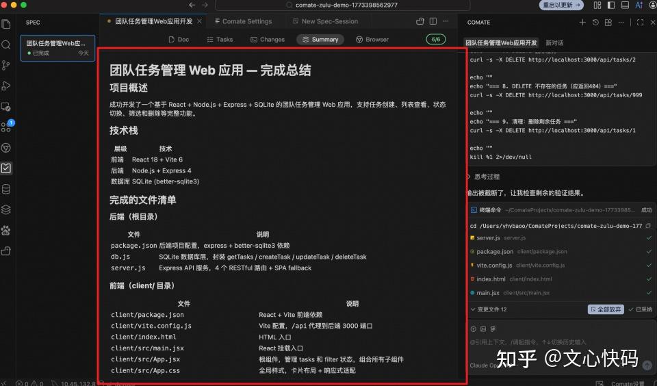The image size is (657, 386).
Task: Open the Chrome-style browser icon in activity bar
Action: click(x=6, y=148)
